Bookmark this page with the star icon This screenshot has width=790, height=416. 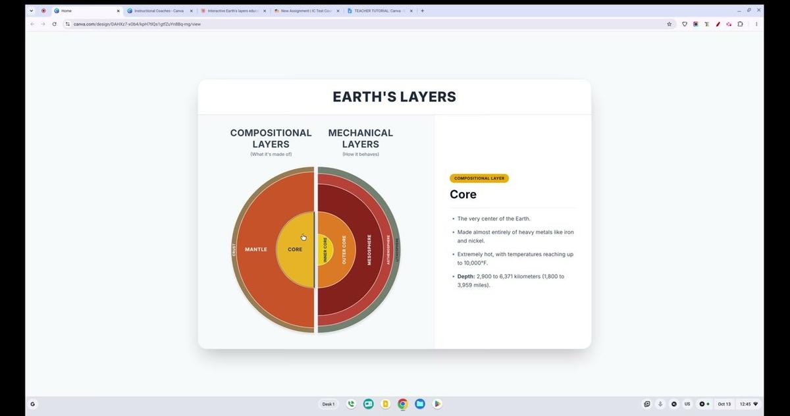coord(670,24)
